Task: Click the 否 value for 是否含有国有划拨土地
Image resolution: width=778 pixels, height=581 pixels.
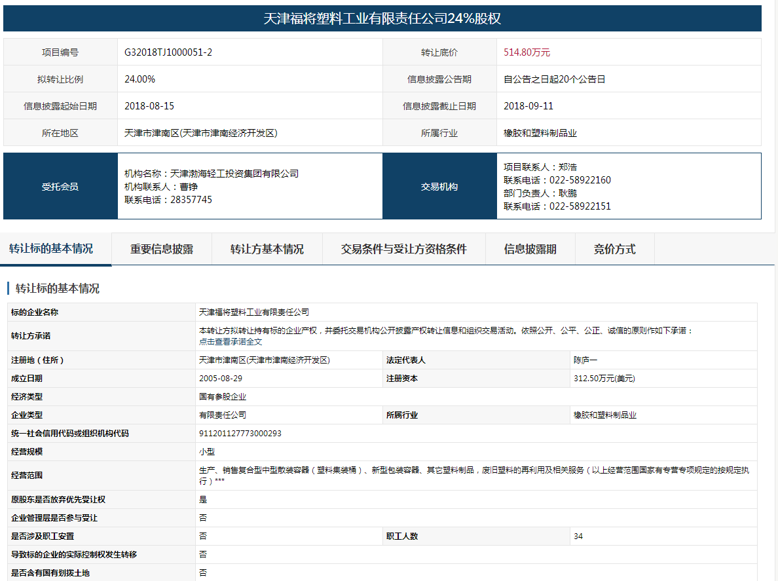Action: click(x=203, y=573)
